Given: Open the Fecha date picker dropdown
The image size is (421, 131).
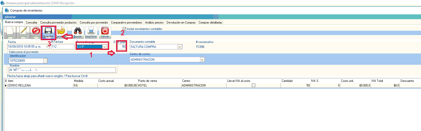Looking at the screenshot, I should 47,47.
